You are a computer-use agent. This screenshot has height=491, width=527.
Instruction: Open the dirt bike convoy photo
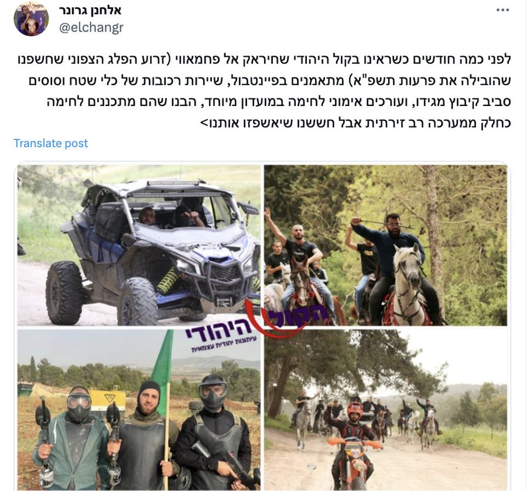point(385,410)
